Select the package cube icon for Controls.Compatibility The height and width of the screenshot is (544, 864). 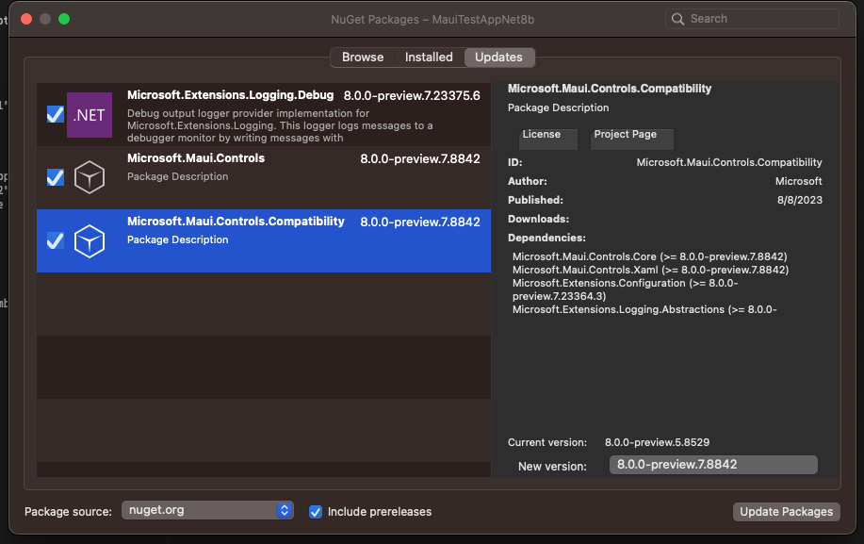coord(89,240)
